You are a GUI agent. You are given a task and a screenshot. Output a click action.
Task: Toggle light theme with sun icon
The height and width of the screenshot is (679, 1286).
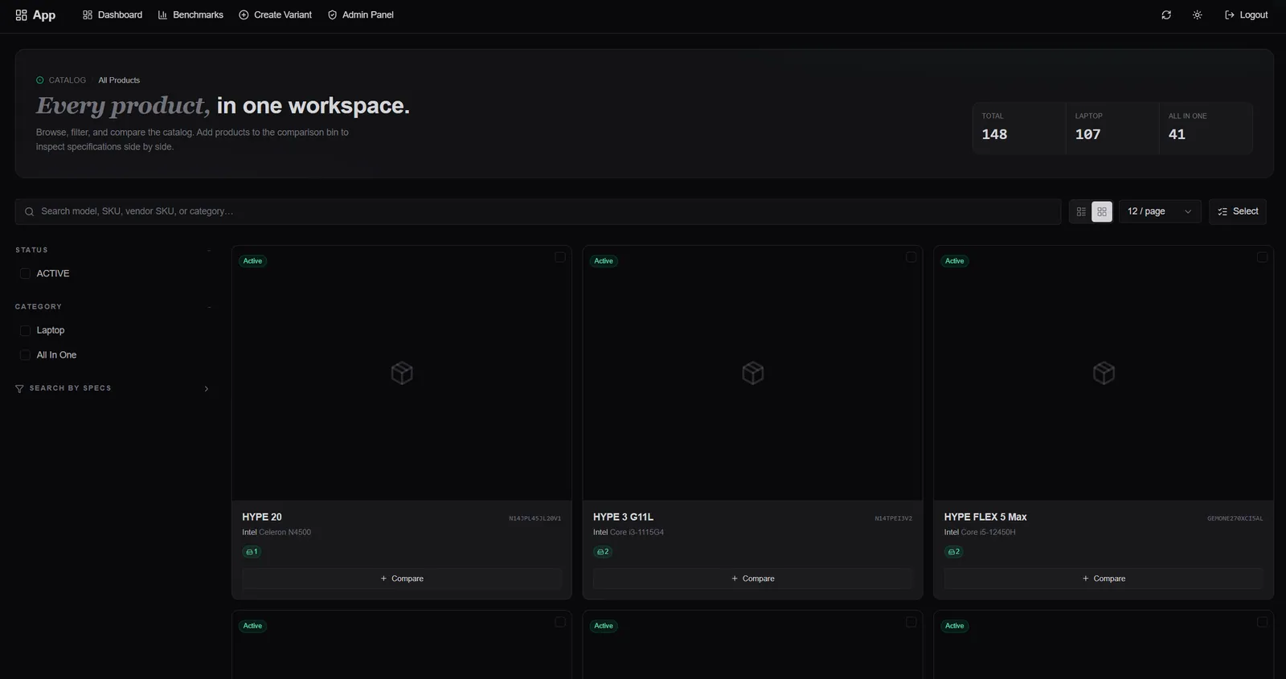[x=1198, y=15]
